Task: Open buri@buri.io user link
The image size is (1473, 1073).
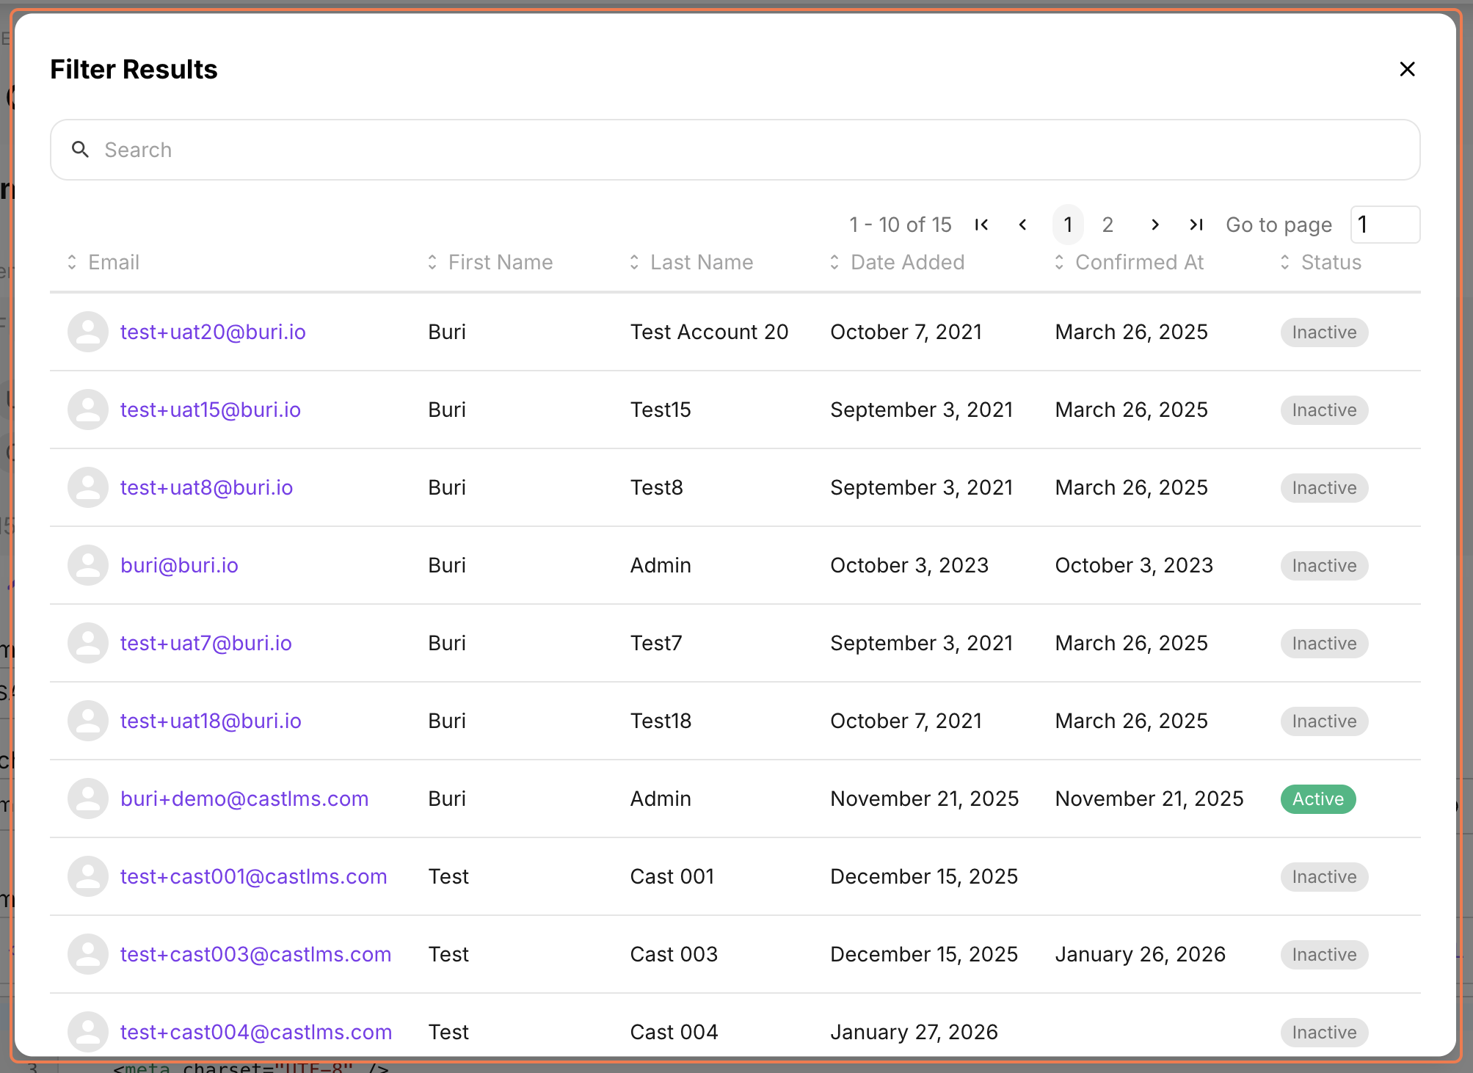Action: [x=179, y=565]
